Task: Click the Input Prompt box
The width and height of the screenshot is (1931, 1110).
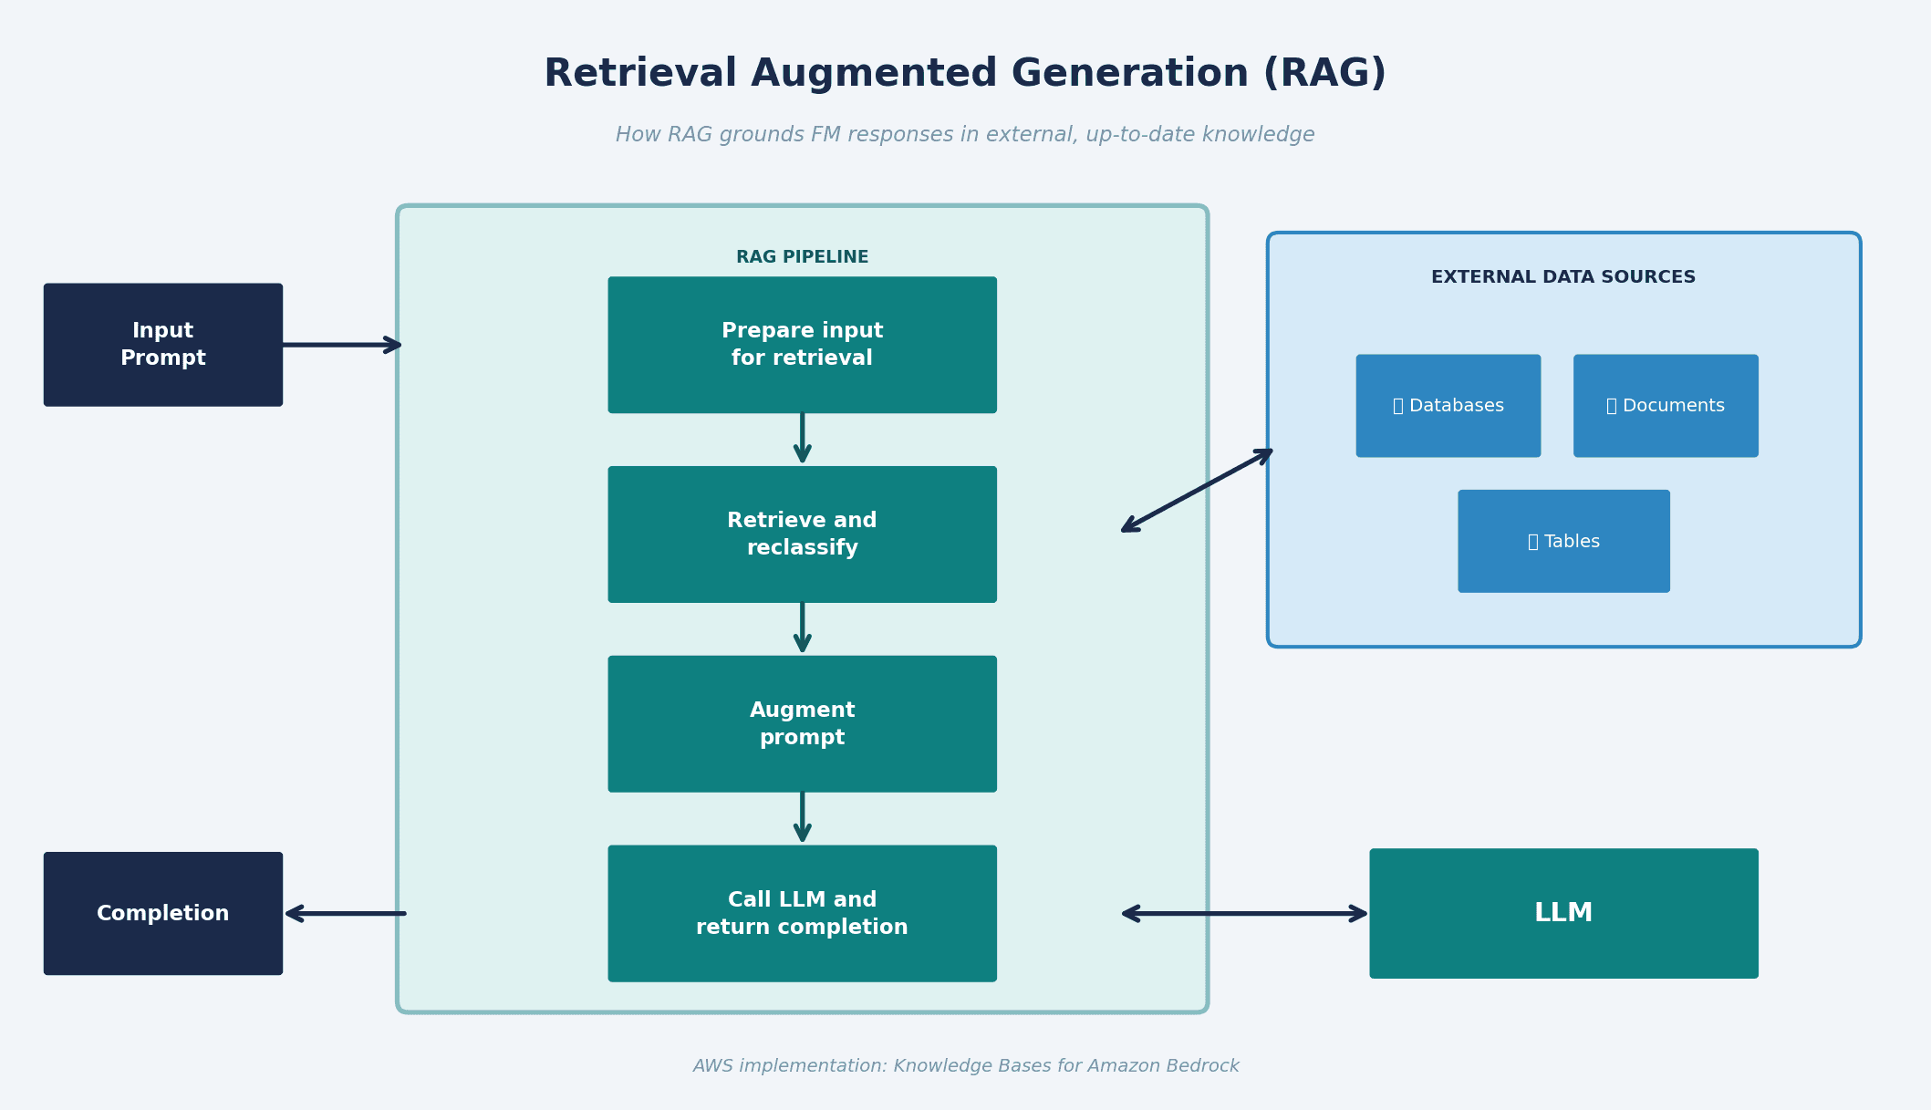Action: (x=163, y=345)
